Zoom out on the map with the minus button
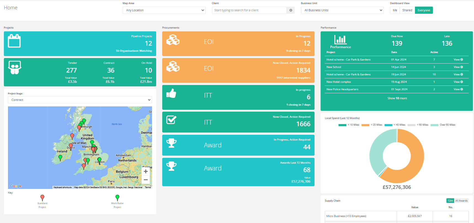This screenshot has height=223, width=474. tap(146, 180)
